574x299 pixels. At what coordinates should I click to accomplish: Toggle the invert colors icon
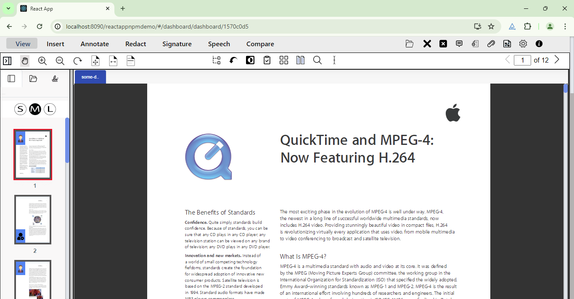click(250, 60)
